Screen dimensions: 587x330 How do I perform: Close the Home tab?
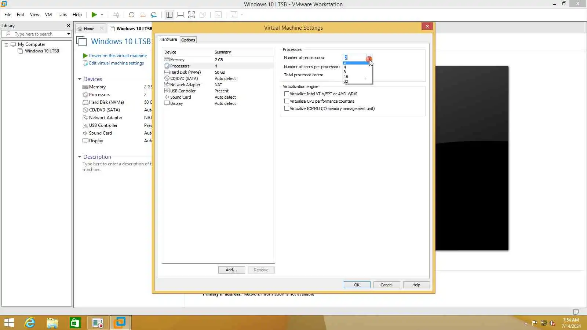click(x=102, y=29)
